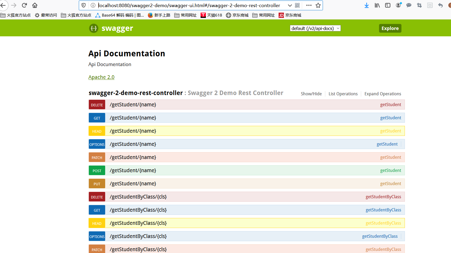Click Expand Operations
451x253 pixels.
383,94
